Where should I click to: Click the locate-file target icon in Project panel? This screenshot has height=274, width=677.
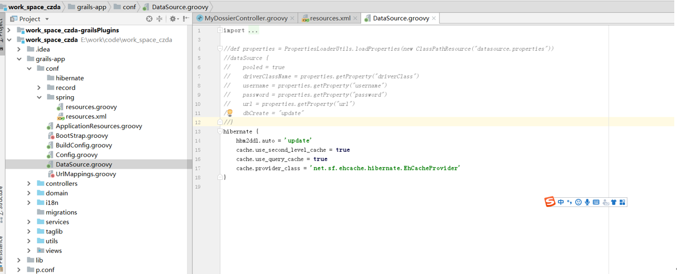click(x=149, y=18)
